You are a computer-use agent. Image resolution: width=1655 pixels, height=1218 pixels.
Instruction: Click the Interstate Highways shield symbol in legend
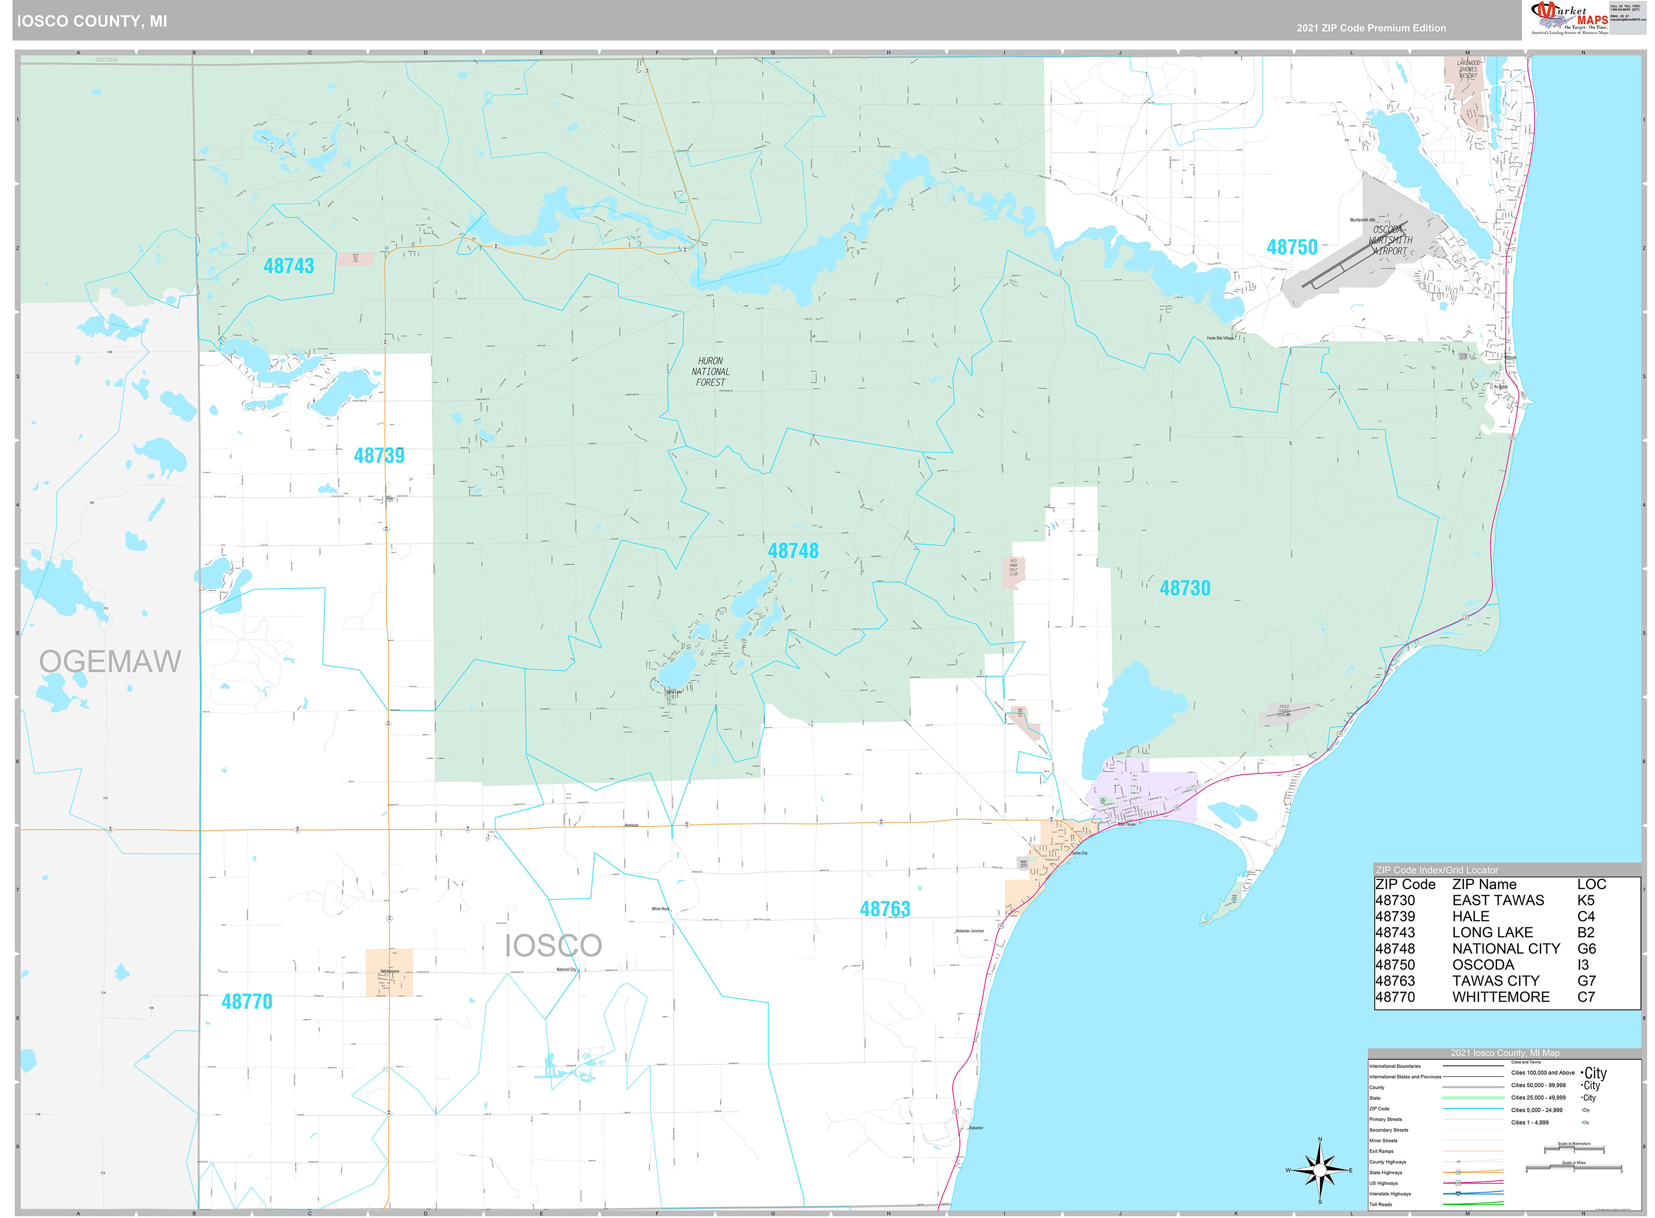coord(1459,1194)
